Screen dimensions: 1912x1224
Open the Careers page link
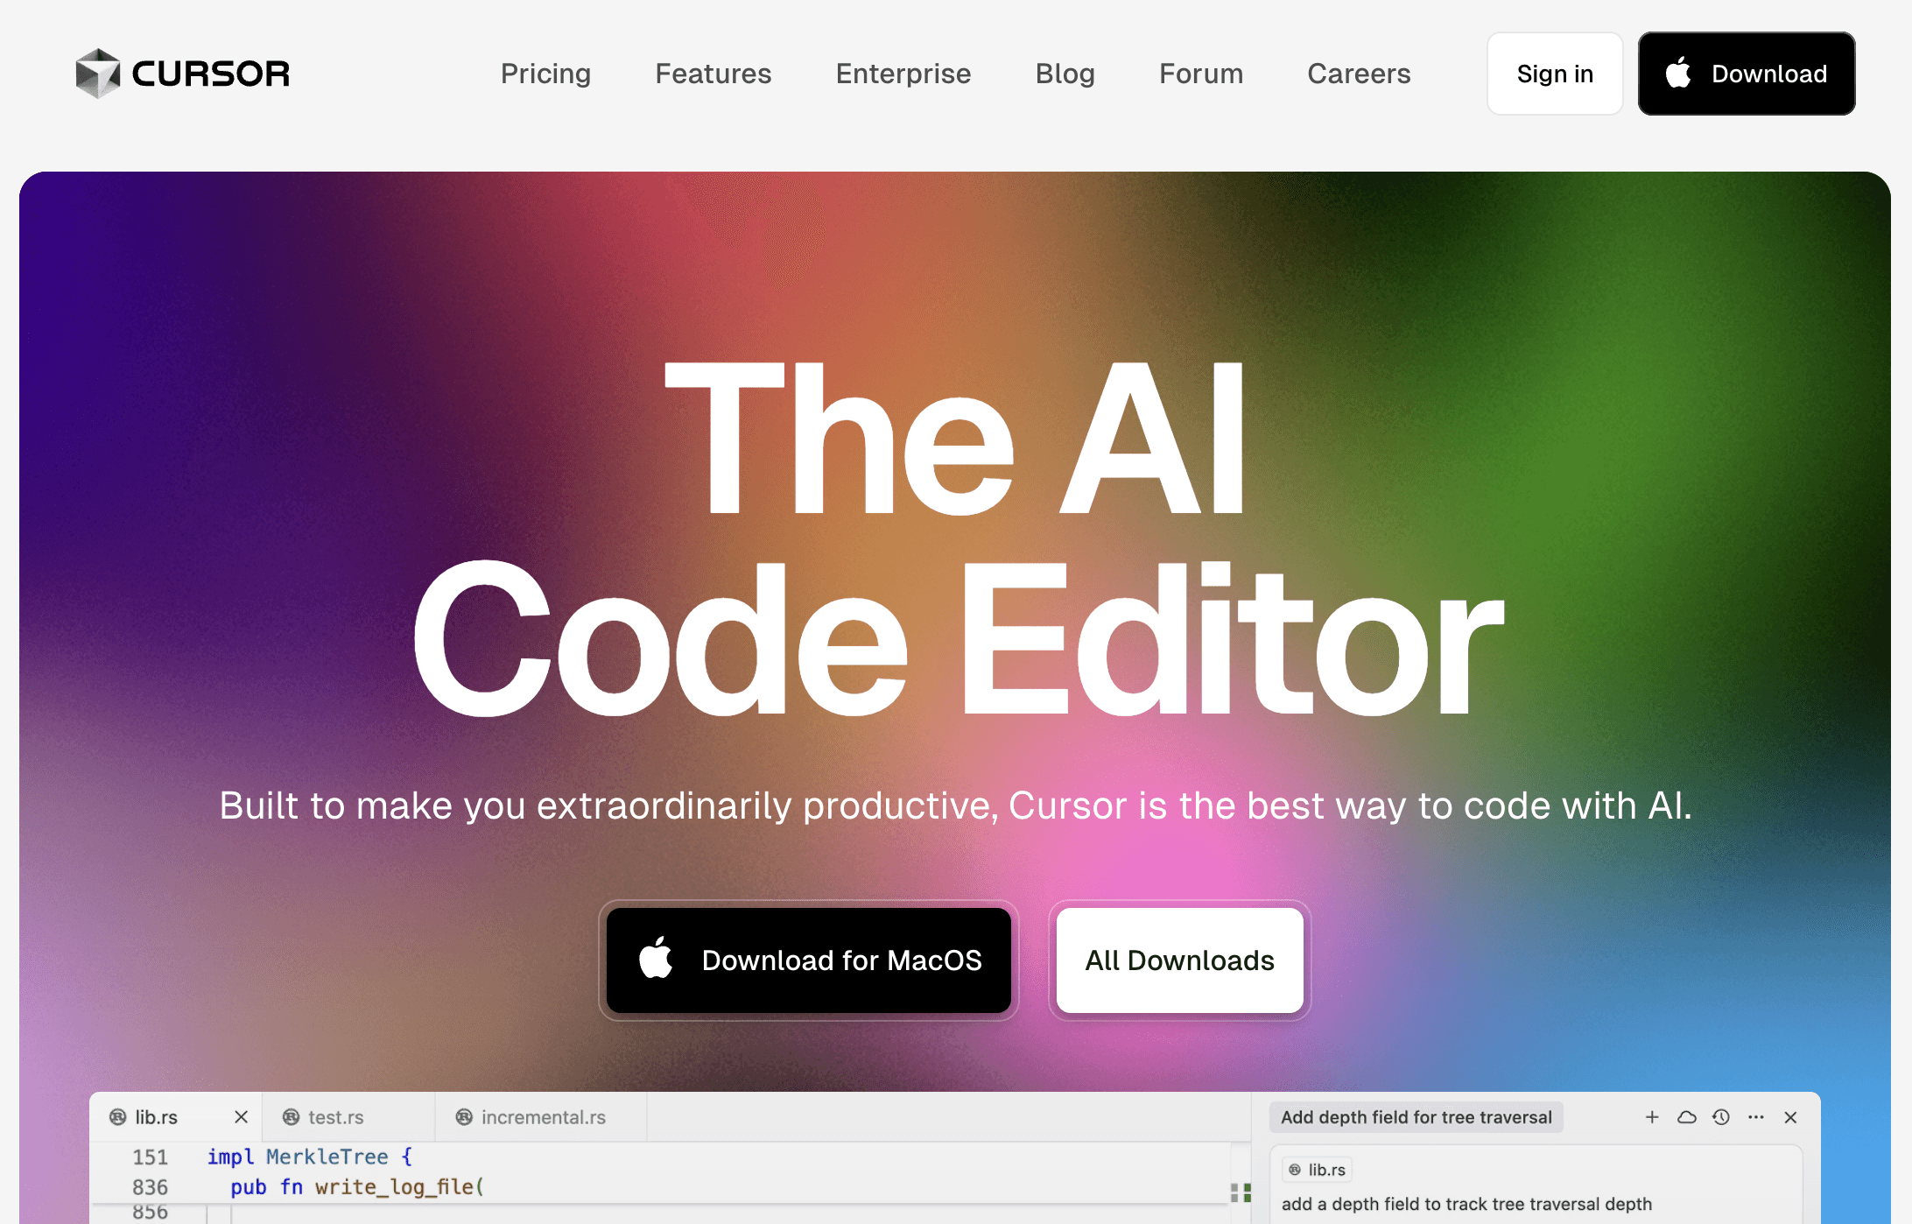click(1359, 74)
